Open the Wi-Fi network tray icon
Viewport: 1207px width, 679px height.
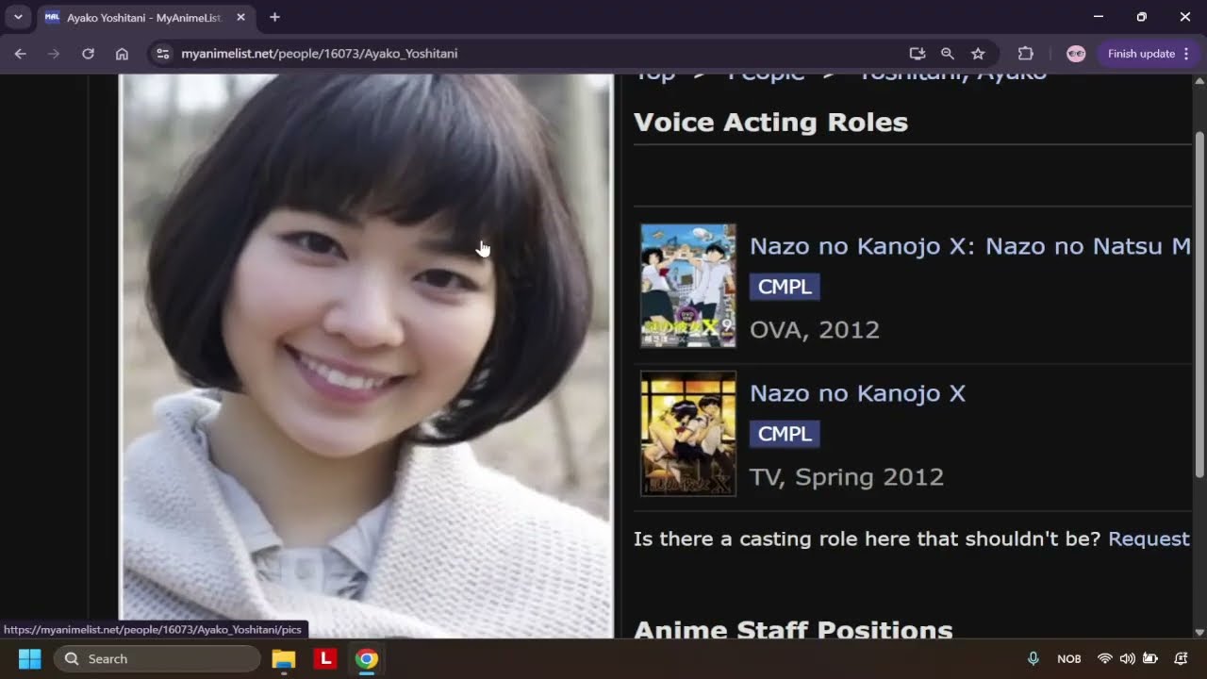1104,658
